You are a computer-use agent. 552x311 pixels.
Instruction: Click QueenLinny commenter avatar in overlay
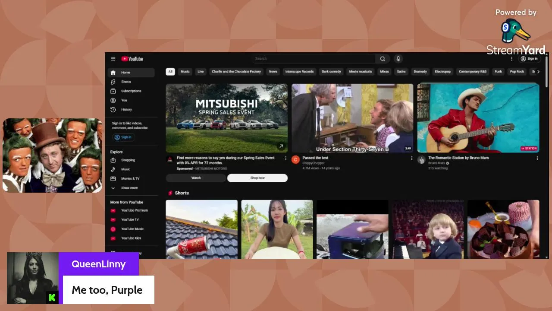point(33,278)
